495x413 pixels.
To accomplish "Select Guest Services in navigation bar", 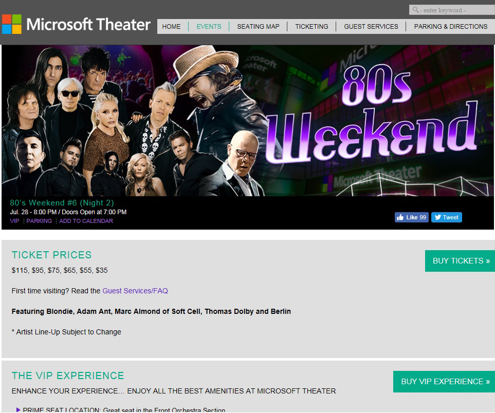I will click(371, 27).
